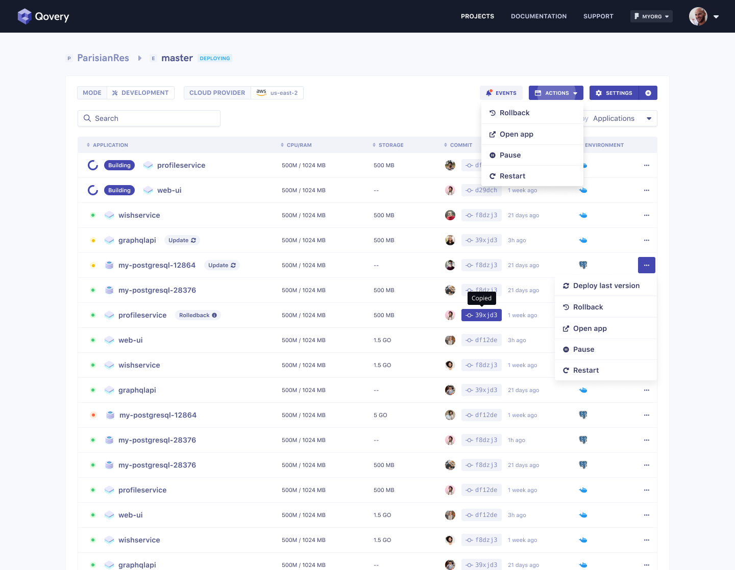Select Rollback in the row context menu
This screenshot has width=735, height=570.
coord(606,307)
